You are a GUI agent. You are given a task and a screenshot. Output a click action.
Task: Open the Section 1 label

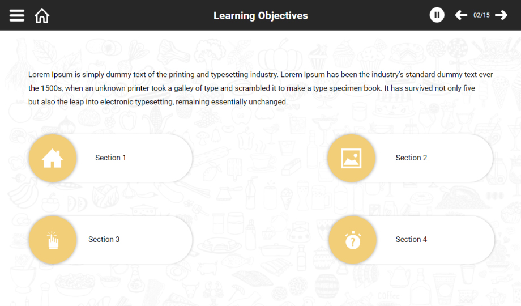[110, 158]
